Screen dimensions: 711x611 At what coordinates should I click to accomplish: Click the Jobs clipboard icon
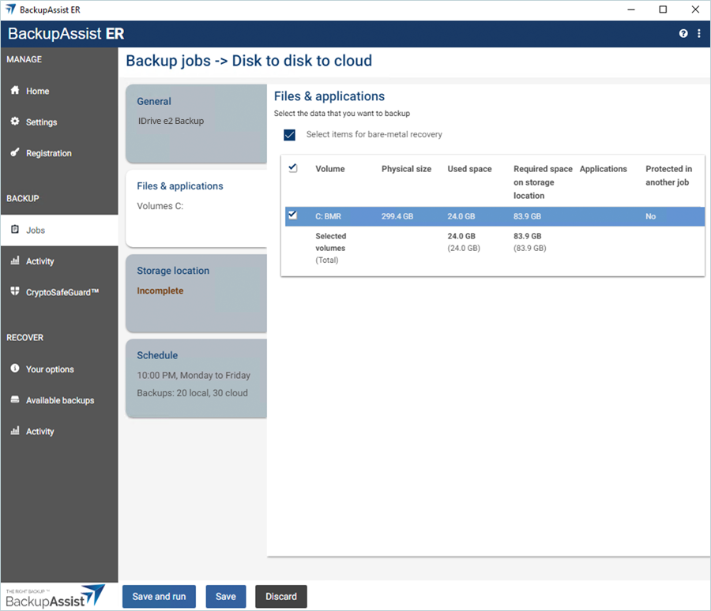(x=15, y=230)
